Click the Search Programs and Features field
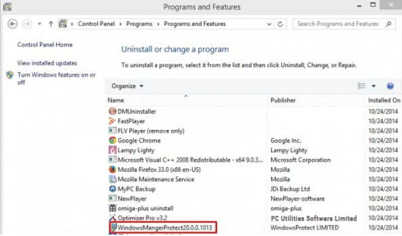 [338, 24]
